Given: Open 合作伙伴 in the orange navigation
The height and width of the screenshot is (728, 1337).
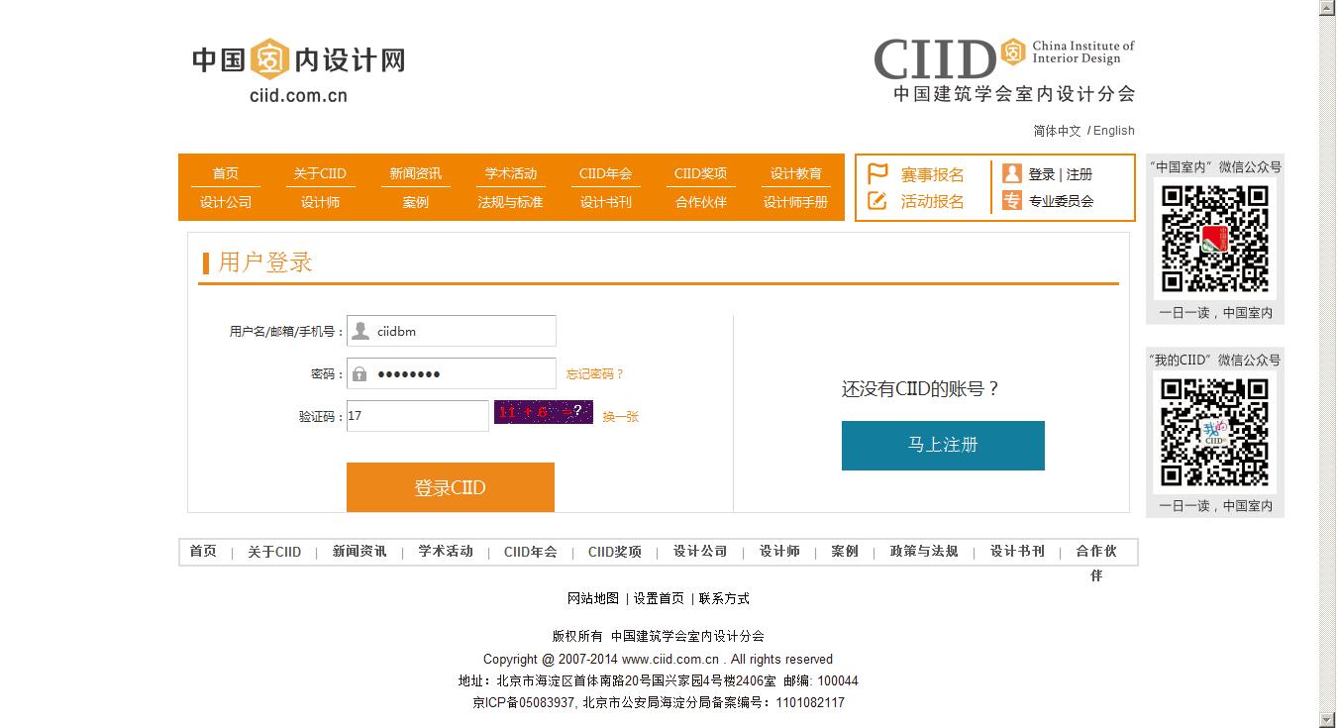Looking at the screenshot, I should (x=701, y=202).
